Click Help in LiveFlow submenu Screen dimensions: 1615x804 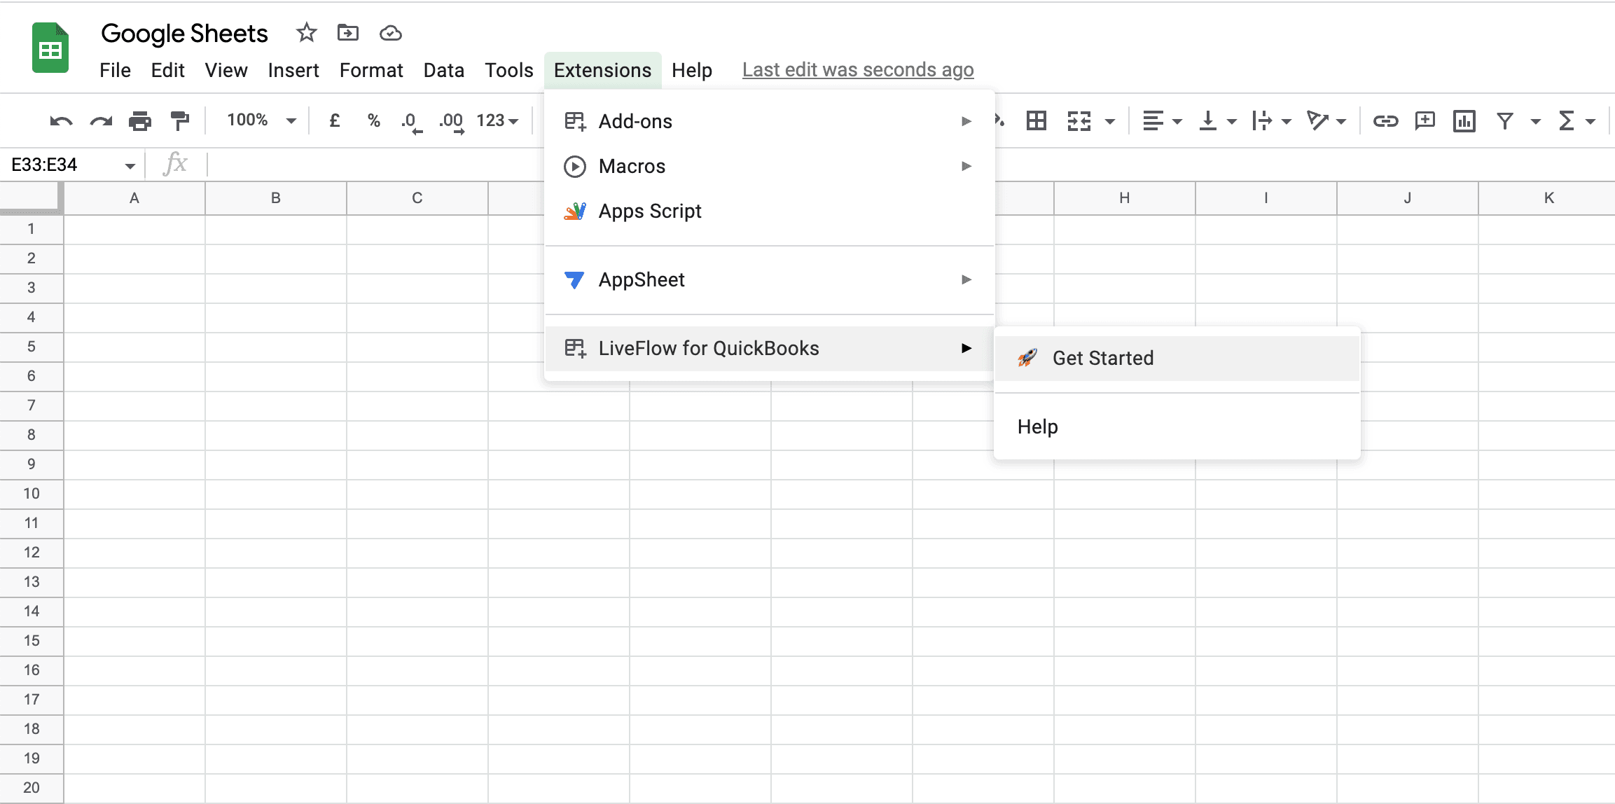point(1177,427)
